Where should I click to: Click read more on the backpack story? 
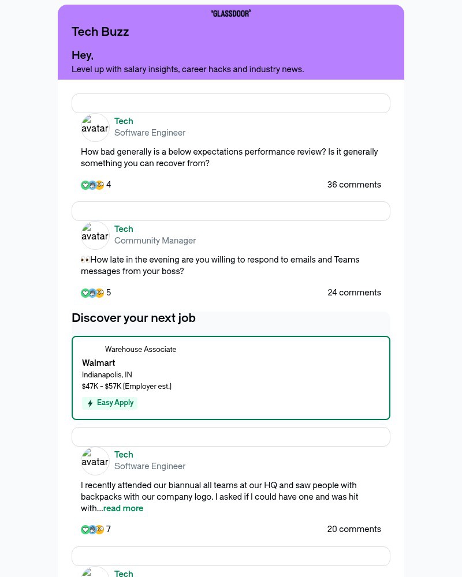(123, 508)
